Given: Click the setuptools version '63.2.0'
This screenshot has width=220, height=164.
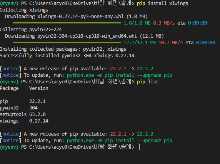Looking at the screenshot, I should click(x=37, y=114).
